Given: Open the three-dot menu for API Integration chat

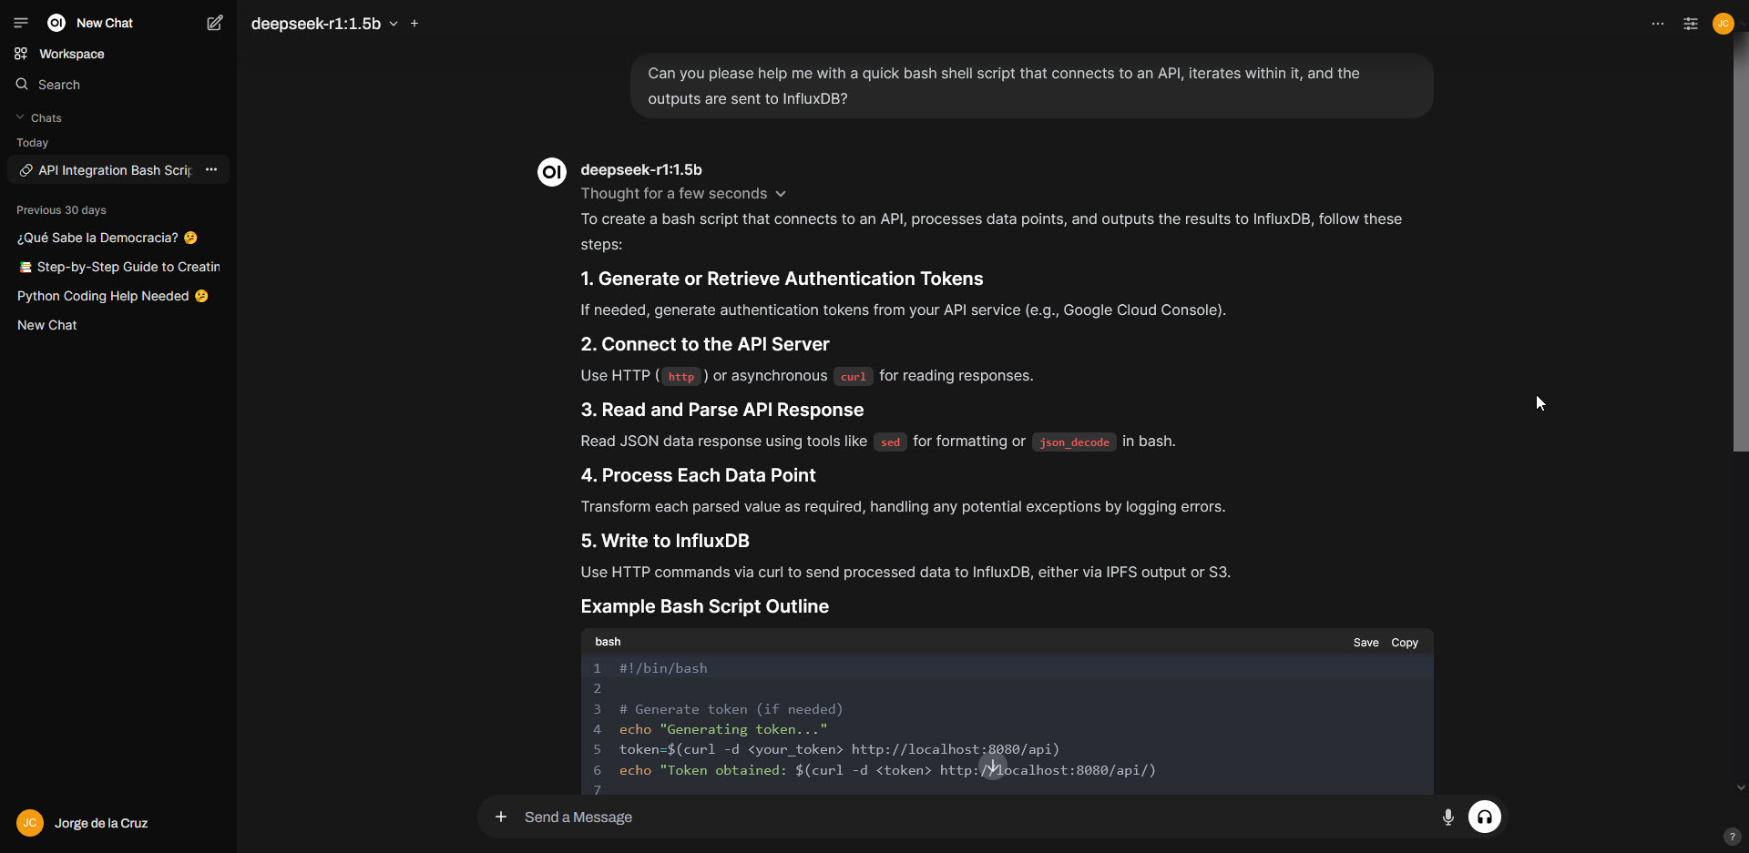Looking at the screenshot, I should pyautogui.click(x=211, y=169).
